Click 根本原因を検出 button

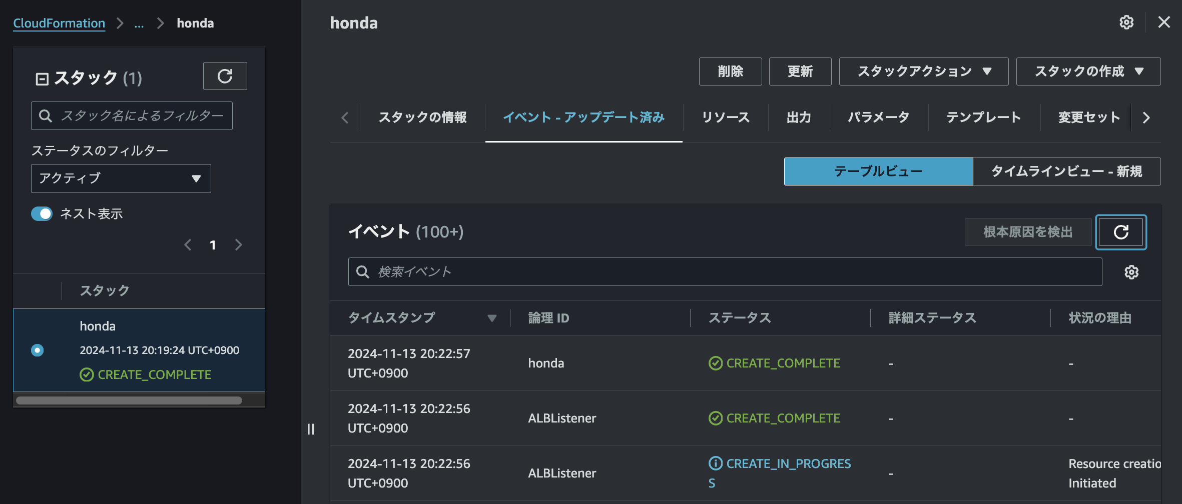1028,232
